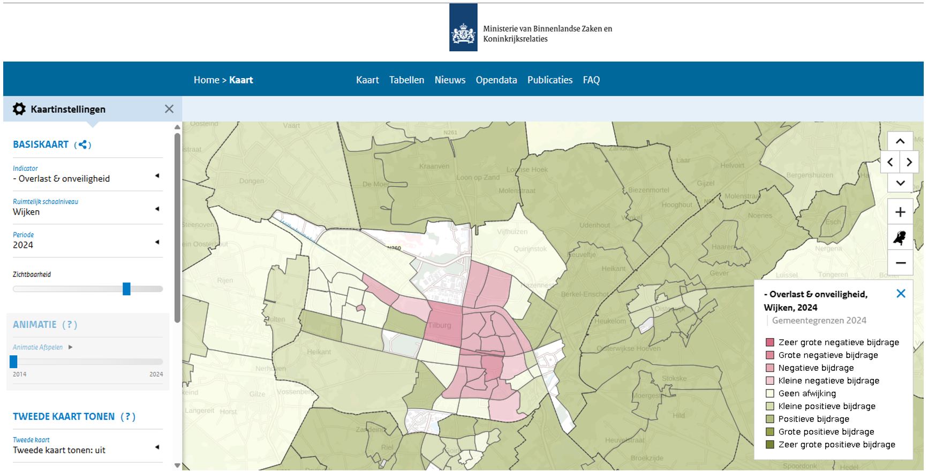
Task: Open the Tweede kaart dropdown
Action: tap(88, 446)
